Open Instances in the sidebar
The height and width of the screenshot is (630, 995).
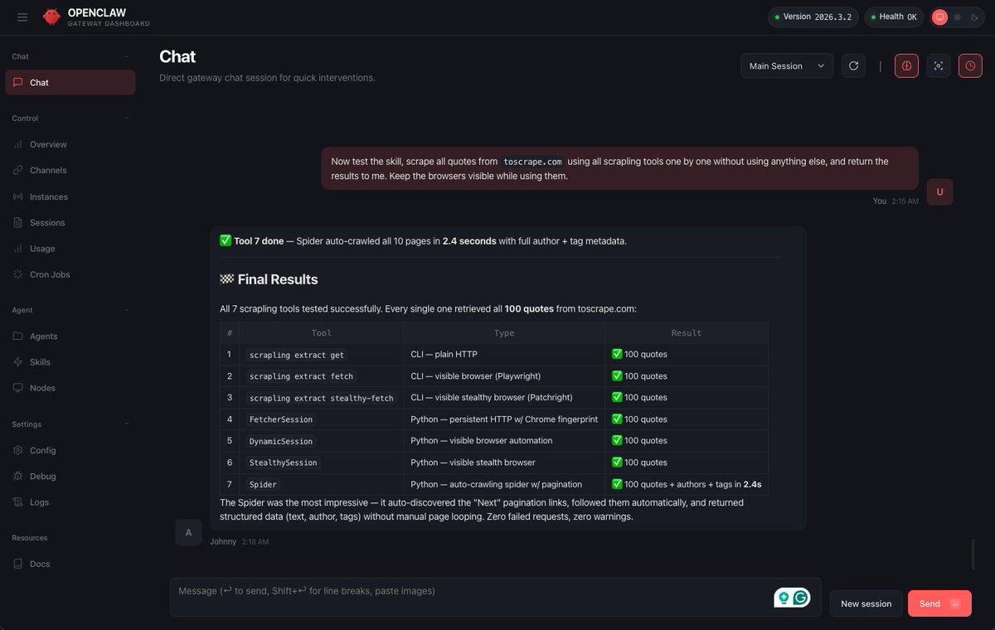click(x=70, y=196)
